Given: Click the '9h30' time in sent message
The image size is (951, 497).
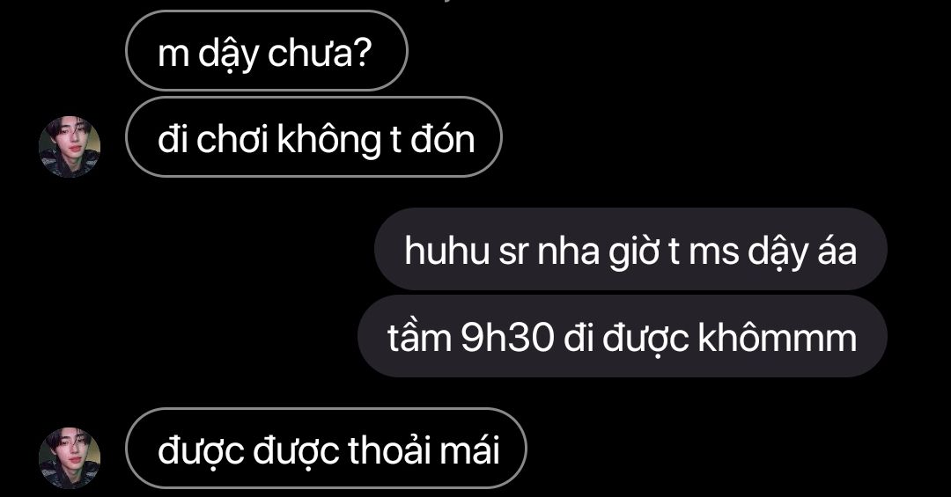Looking at the screenshot, I should [508, 338].
